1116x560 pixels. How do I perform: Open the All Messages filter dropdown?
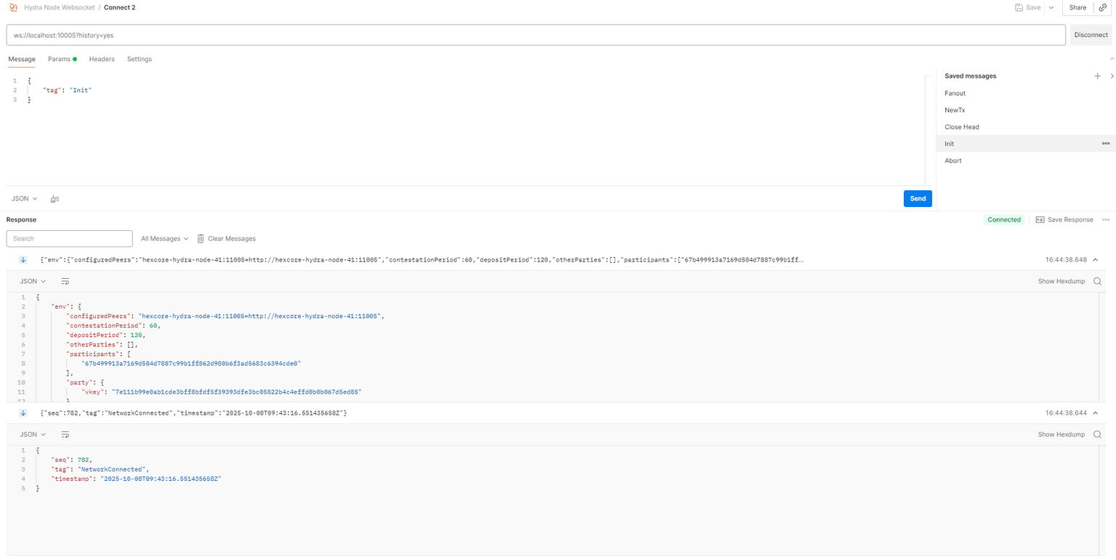(165, 238)
